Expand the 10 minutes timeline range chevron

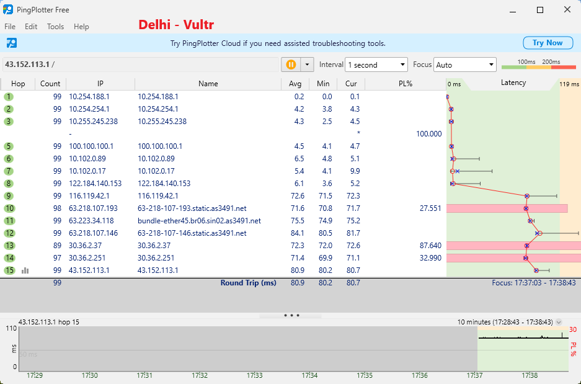pyautogui.click(x=559, y=322)
